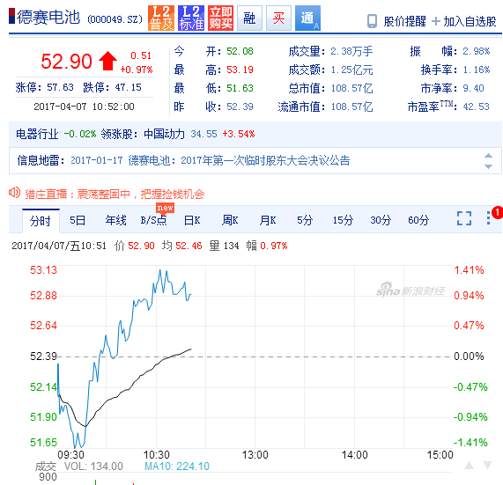Image resolution: width=503 pixels, height=485 pixels.
Task: Click the 买 buy icon
Action: point(278,18)
